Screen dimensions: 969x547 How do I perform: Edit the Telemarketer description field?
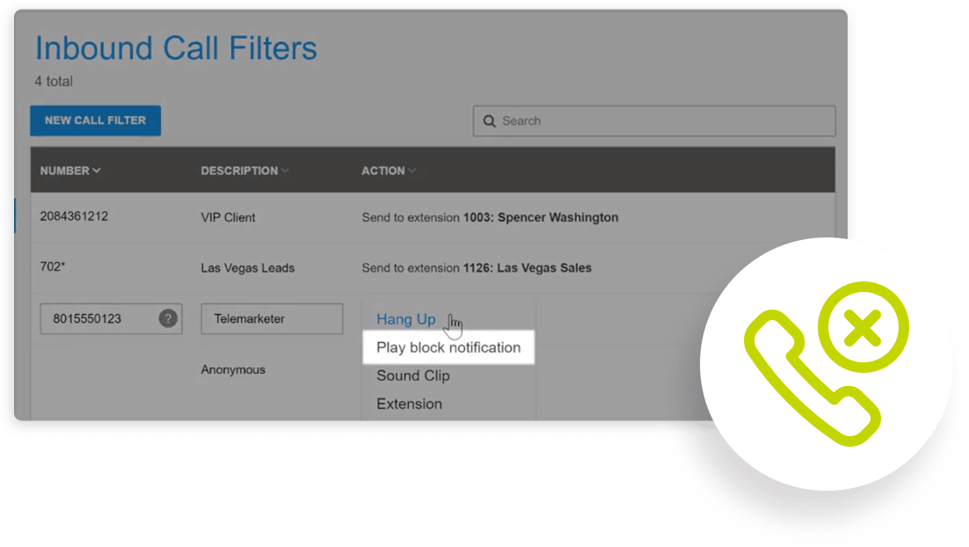coord(272,319)
